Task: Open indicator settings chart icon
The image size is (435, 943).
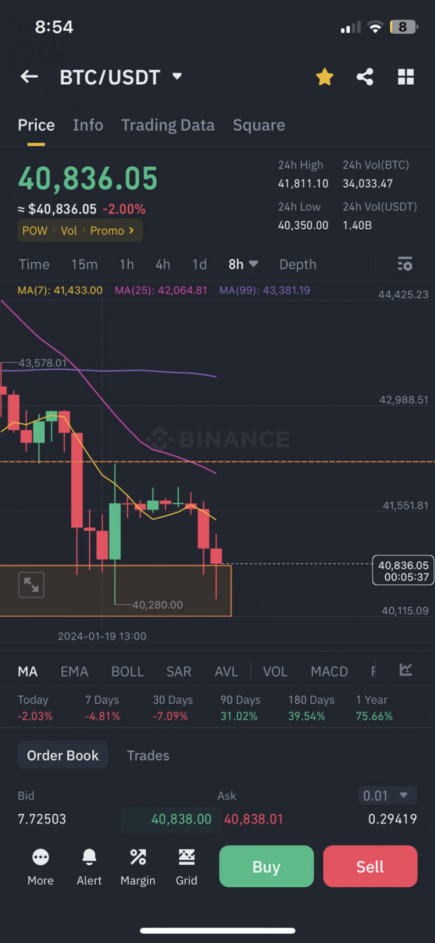Action: (x=406, y=670)
